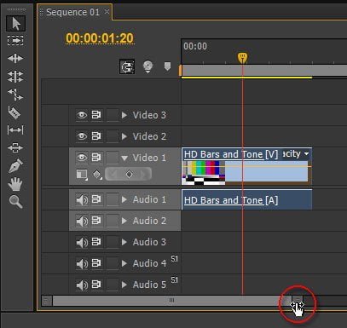Select the Slip tool
This screenshot has height=328, width=347.
[x=15, y=130]
